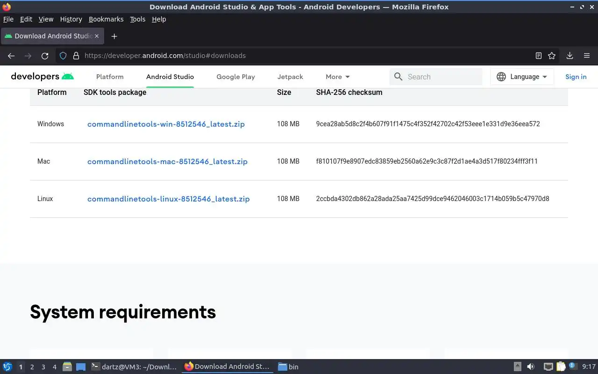The width and height of the screenshot is (598, 374).
Task: Open the Edit menu
Action: (x=26, y=19)
